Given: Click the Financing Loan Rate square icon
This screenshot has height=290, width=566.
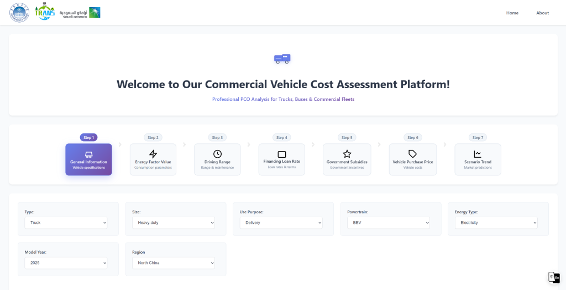Looking at the screenshot, I should coord(281,154).
